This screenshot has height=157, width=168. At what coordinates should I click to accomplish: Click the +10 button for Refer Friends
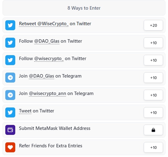click(x=153, y=147)
